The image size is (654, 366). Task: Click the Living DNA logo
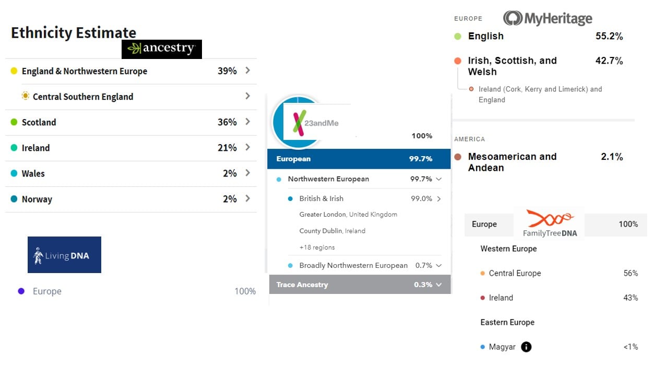(x=64, y=255)
